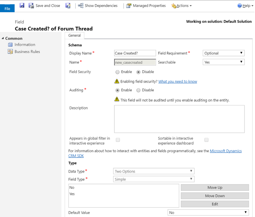Screen dimensions: 255x217
Task: Click the Move Up button
Action: pos(214,188)
